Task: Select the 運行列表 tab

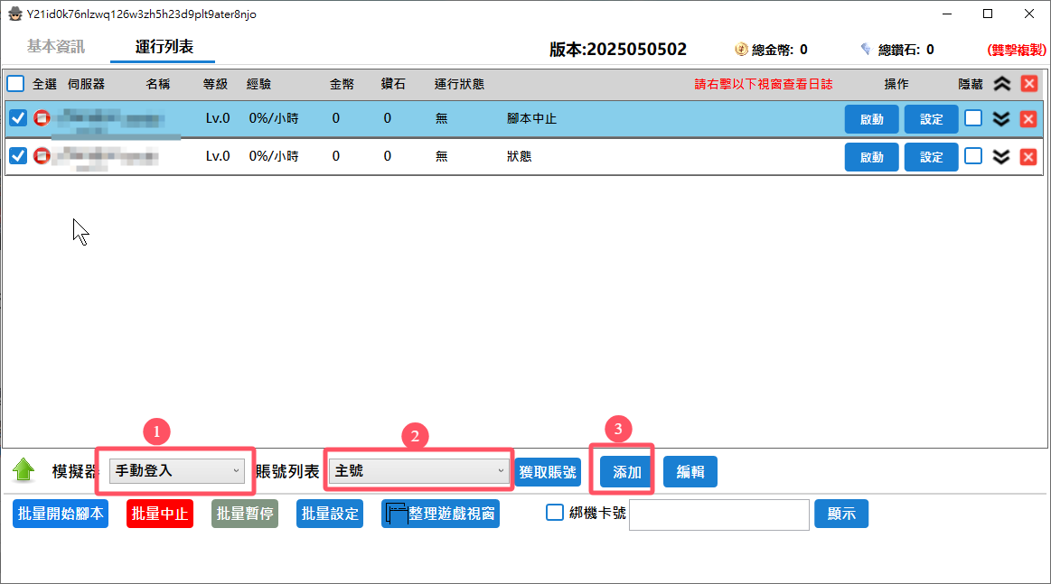Action: click(164, 47)
